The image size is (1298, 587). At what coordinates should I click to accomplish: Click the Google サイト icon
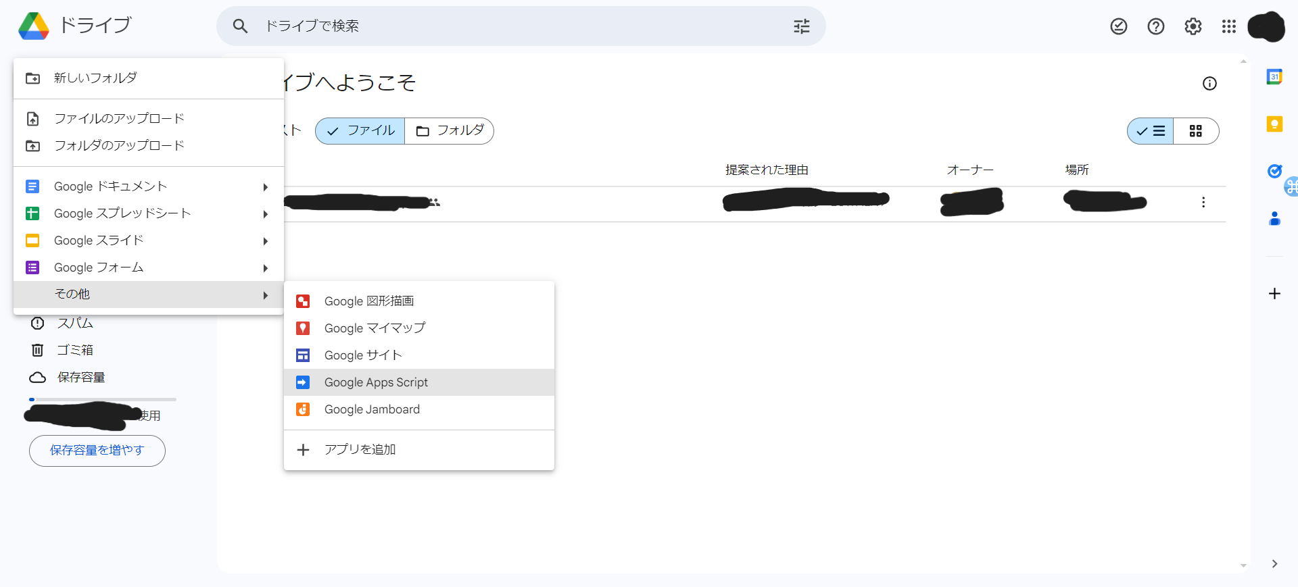tap(303, 355)
